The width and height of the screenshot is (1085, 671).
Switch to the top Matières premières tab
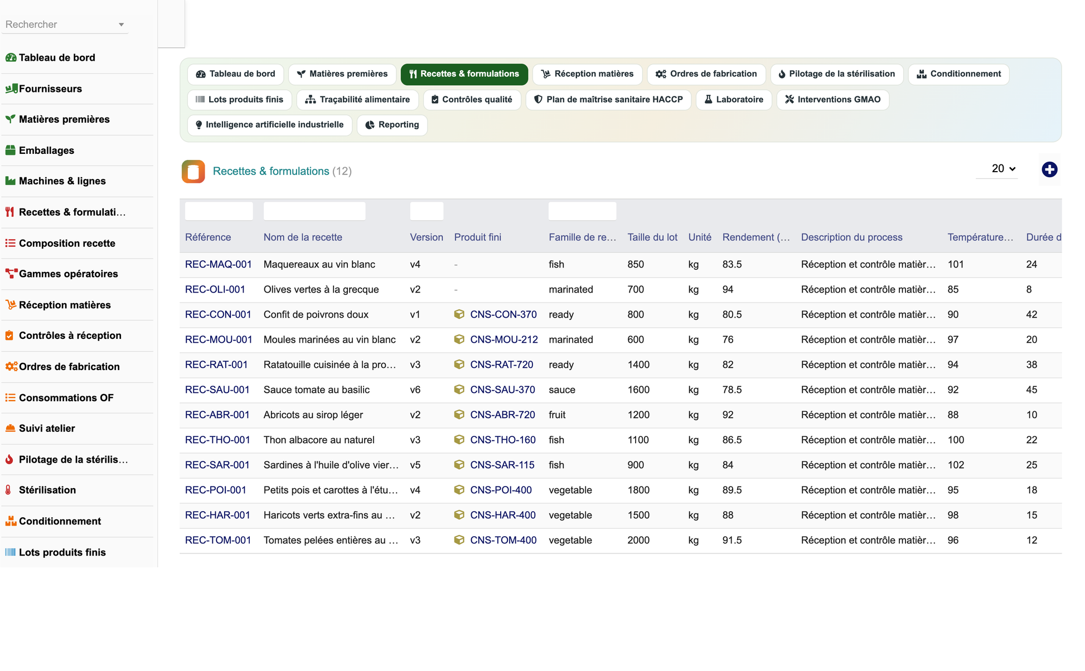pyautogui.click(x=342, y=74)
